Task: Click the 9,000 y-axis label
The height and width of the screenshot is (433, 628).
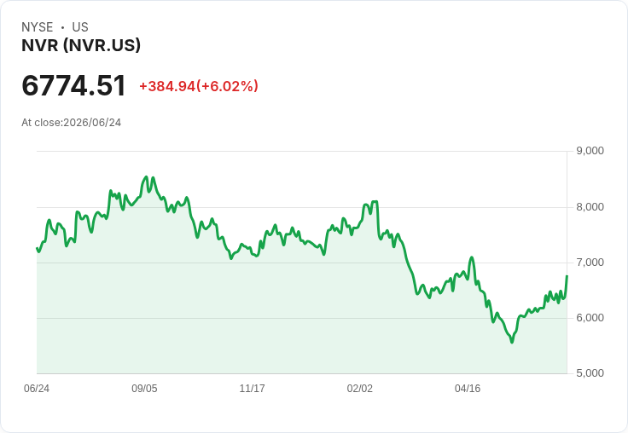Action: coord(590,151)
